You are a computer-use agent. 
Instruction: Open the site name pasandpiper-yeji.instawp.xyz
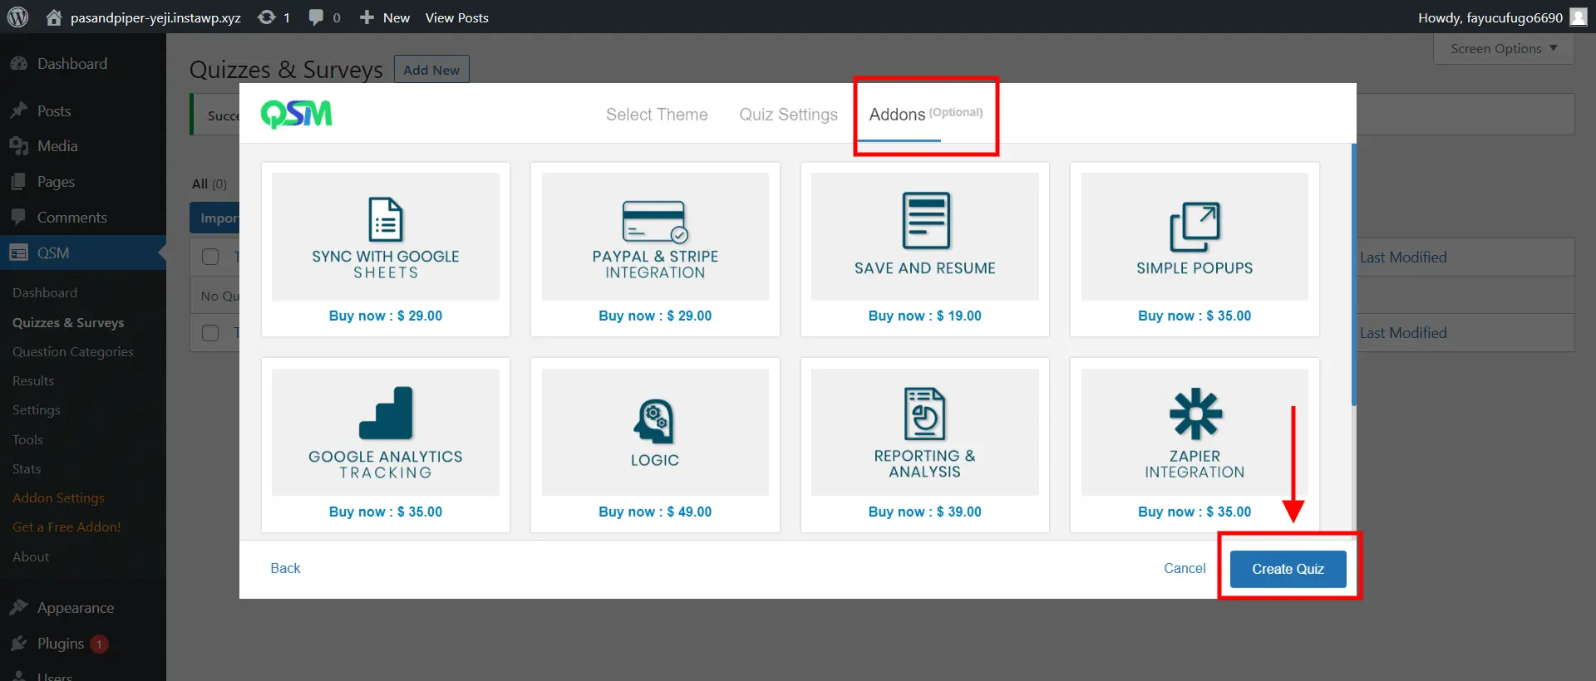(x=155, y=17)
